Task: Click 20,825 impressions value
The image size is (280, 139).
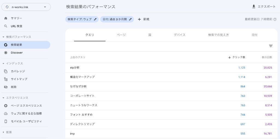Action: point(268,67)
